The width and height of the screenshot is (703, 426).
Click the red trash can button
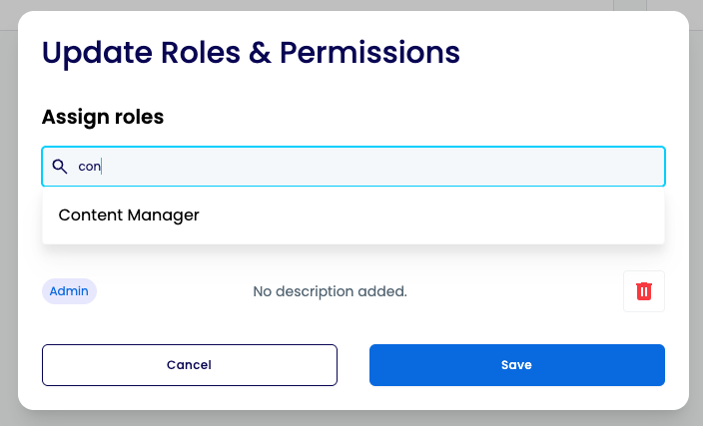click(644, 291)
